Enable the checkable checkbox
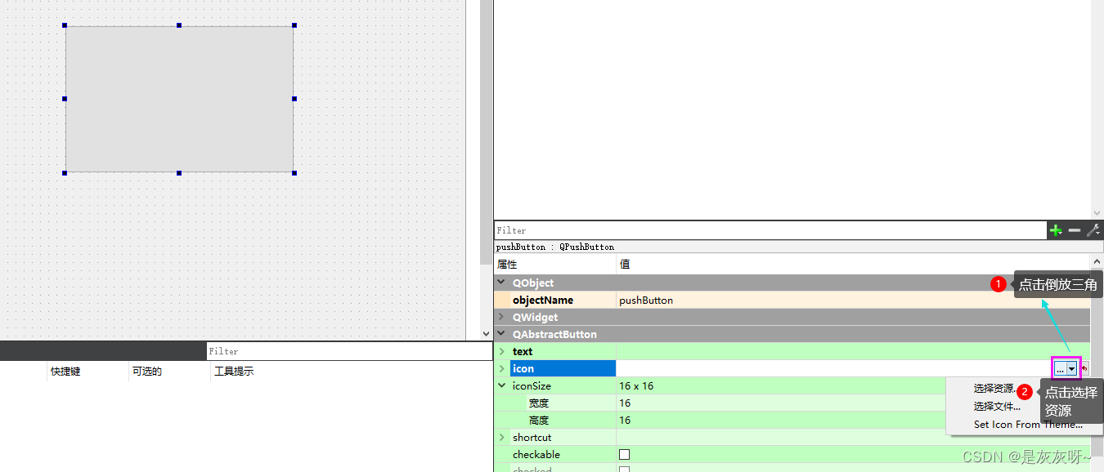 click(x=624, y=455)
